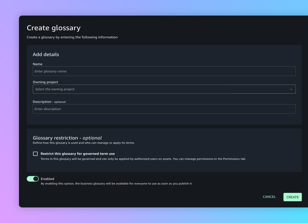This screenshot has width=308, height=223.
Task: Click the CREATE button
Action: pyautogui.click(x=292, y=197)
